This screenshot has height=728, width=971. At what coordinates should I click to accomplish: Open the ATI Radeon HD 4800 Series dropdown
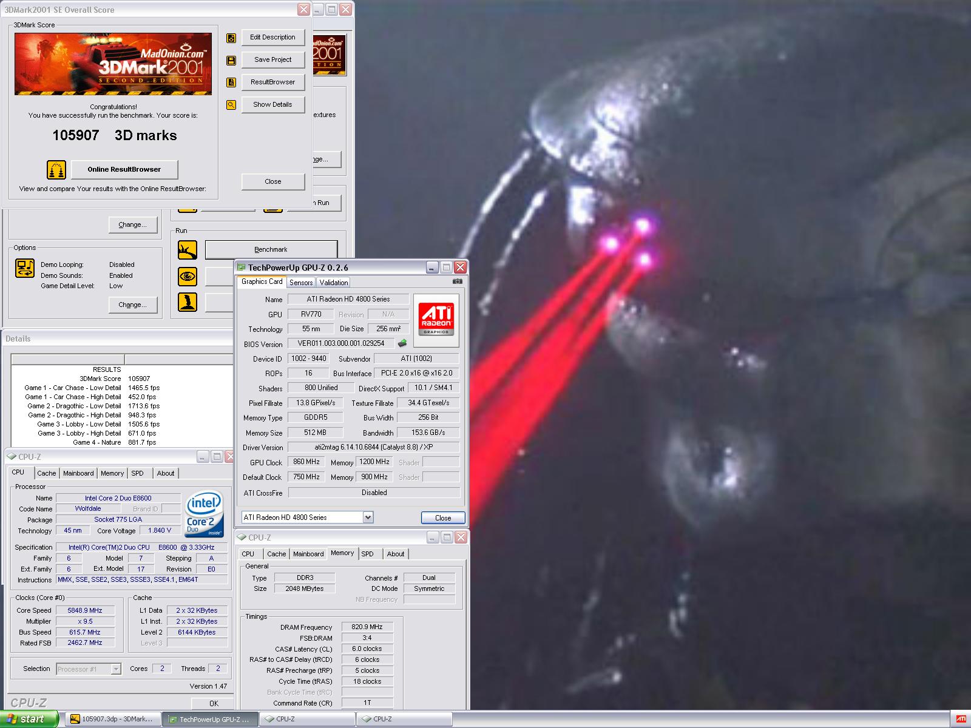point(368,517)
